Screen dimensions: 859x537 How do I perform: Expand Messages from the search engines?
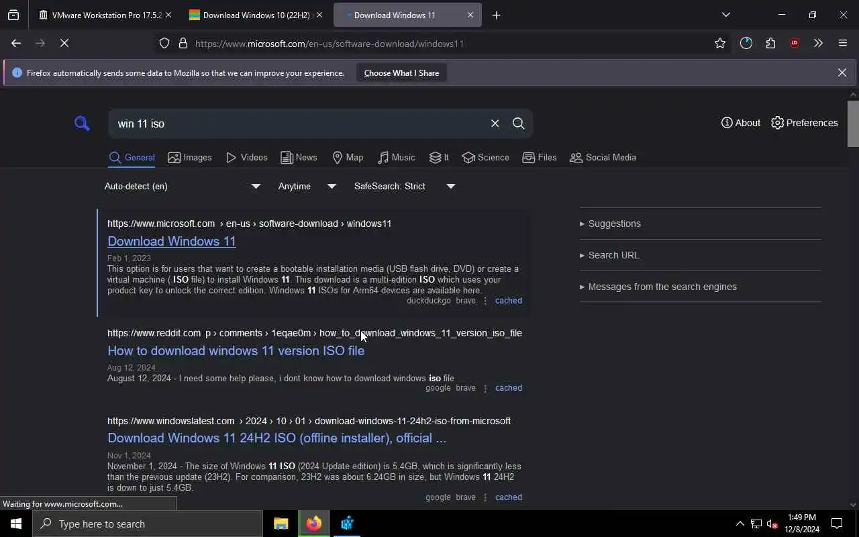tap(658, 287)
